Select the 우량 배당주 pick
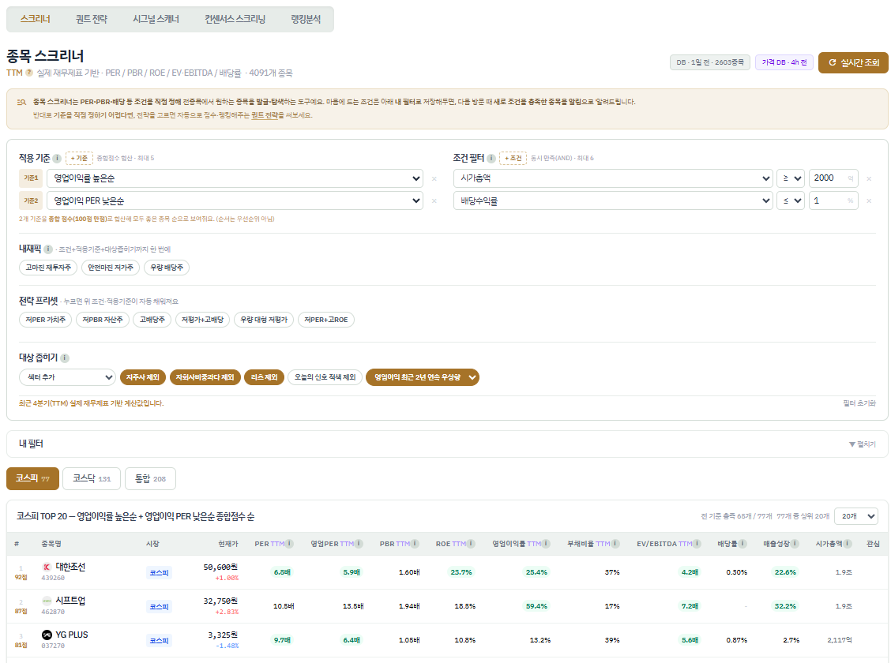Image resolution: width=891 pixels, height=663 pixels. 167,268
